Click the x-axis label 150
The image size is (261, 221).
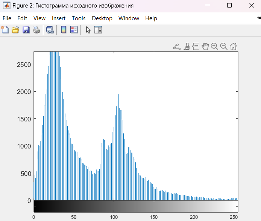tap(154, 217)
